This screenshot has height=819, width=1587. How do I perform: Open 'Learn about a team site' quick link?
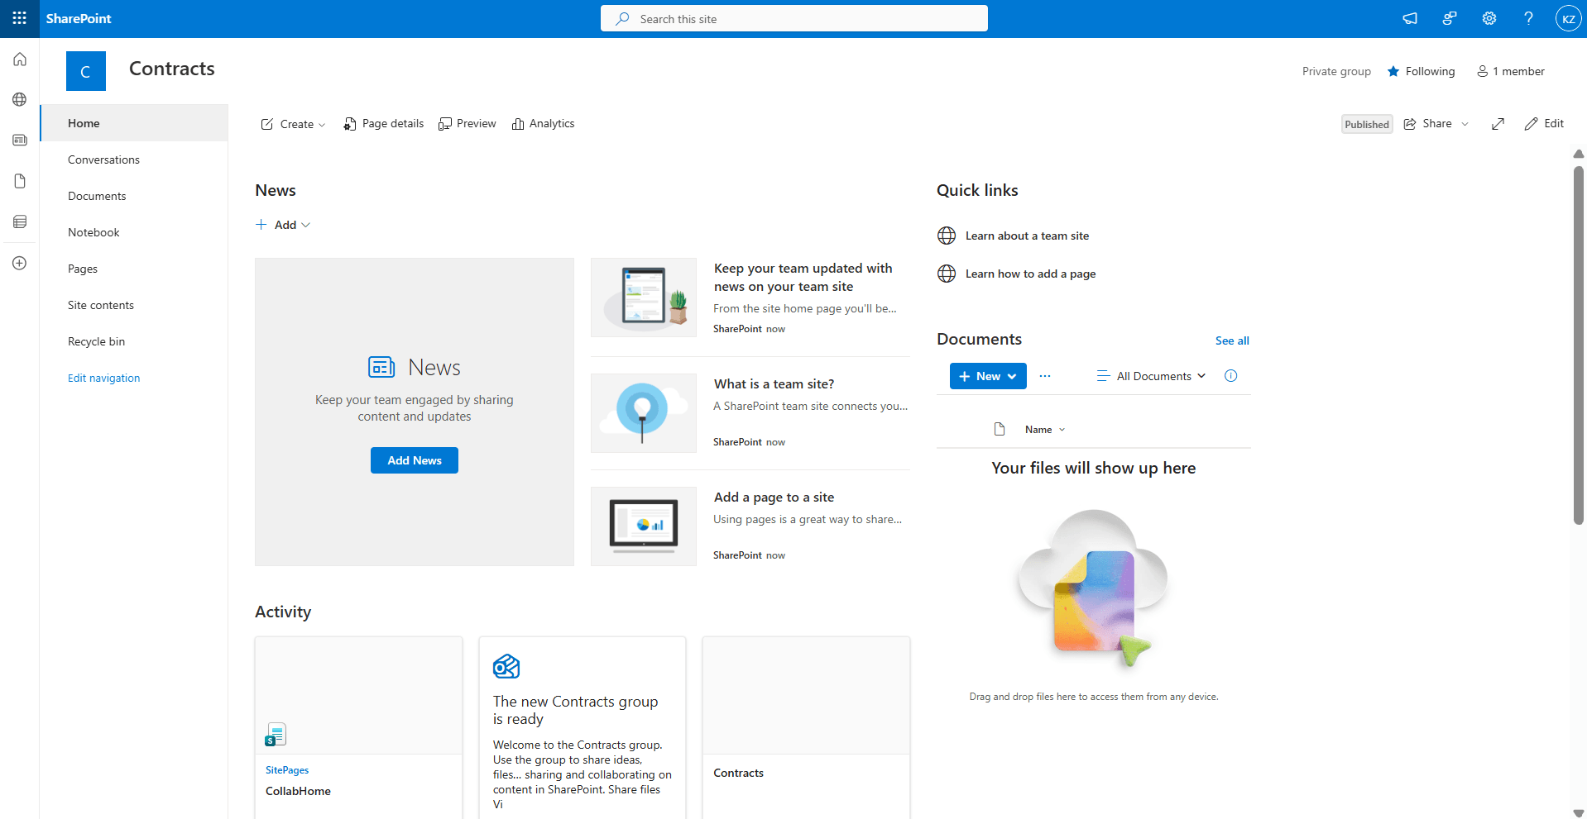point(1027,236)
